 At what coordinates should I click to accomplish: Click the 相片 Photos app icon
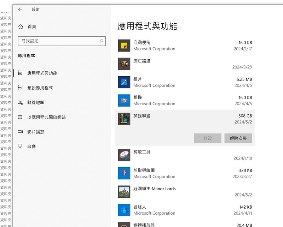pos(124,82)
